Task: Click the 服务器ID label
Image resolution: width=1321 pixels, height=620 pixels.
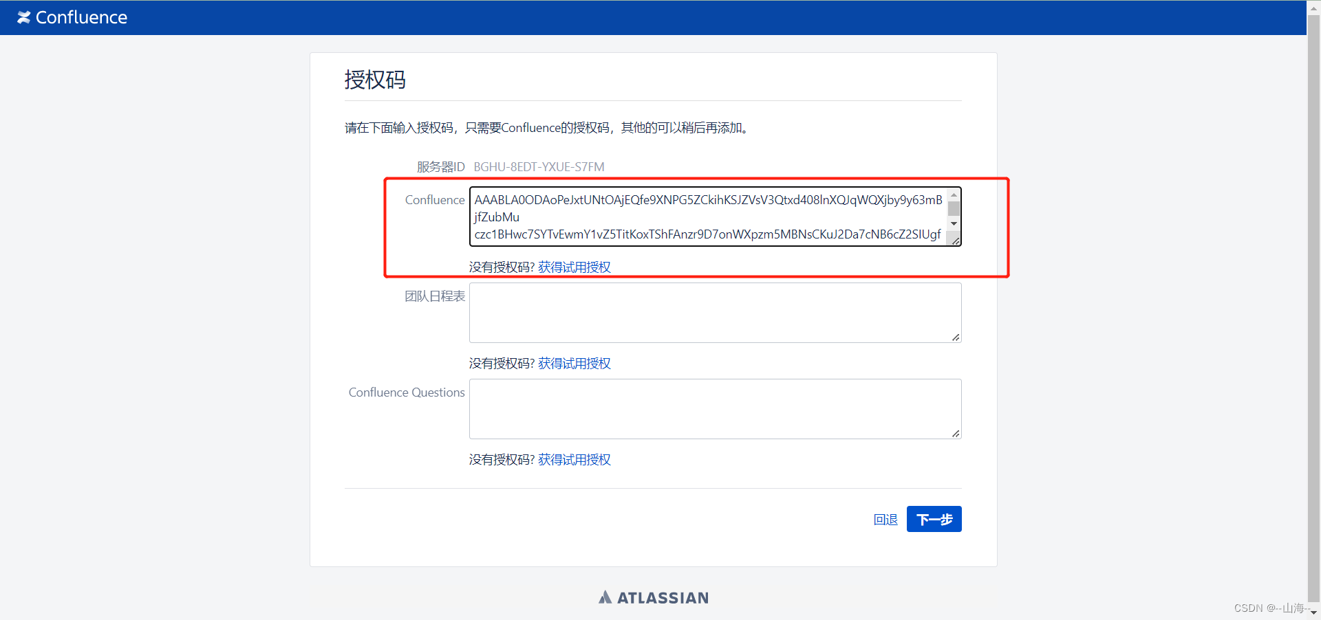Action: [441, 167]
